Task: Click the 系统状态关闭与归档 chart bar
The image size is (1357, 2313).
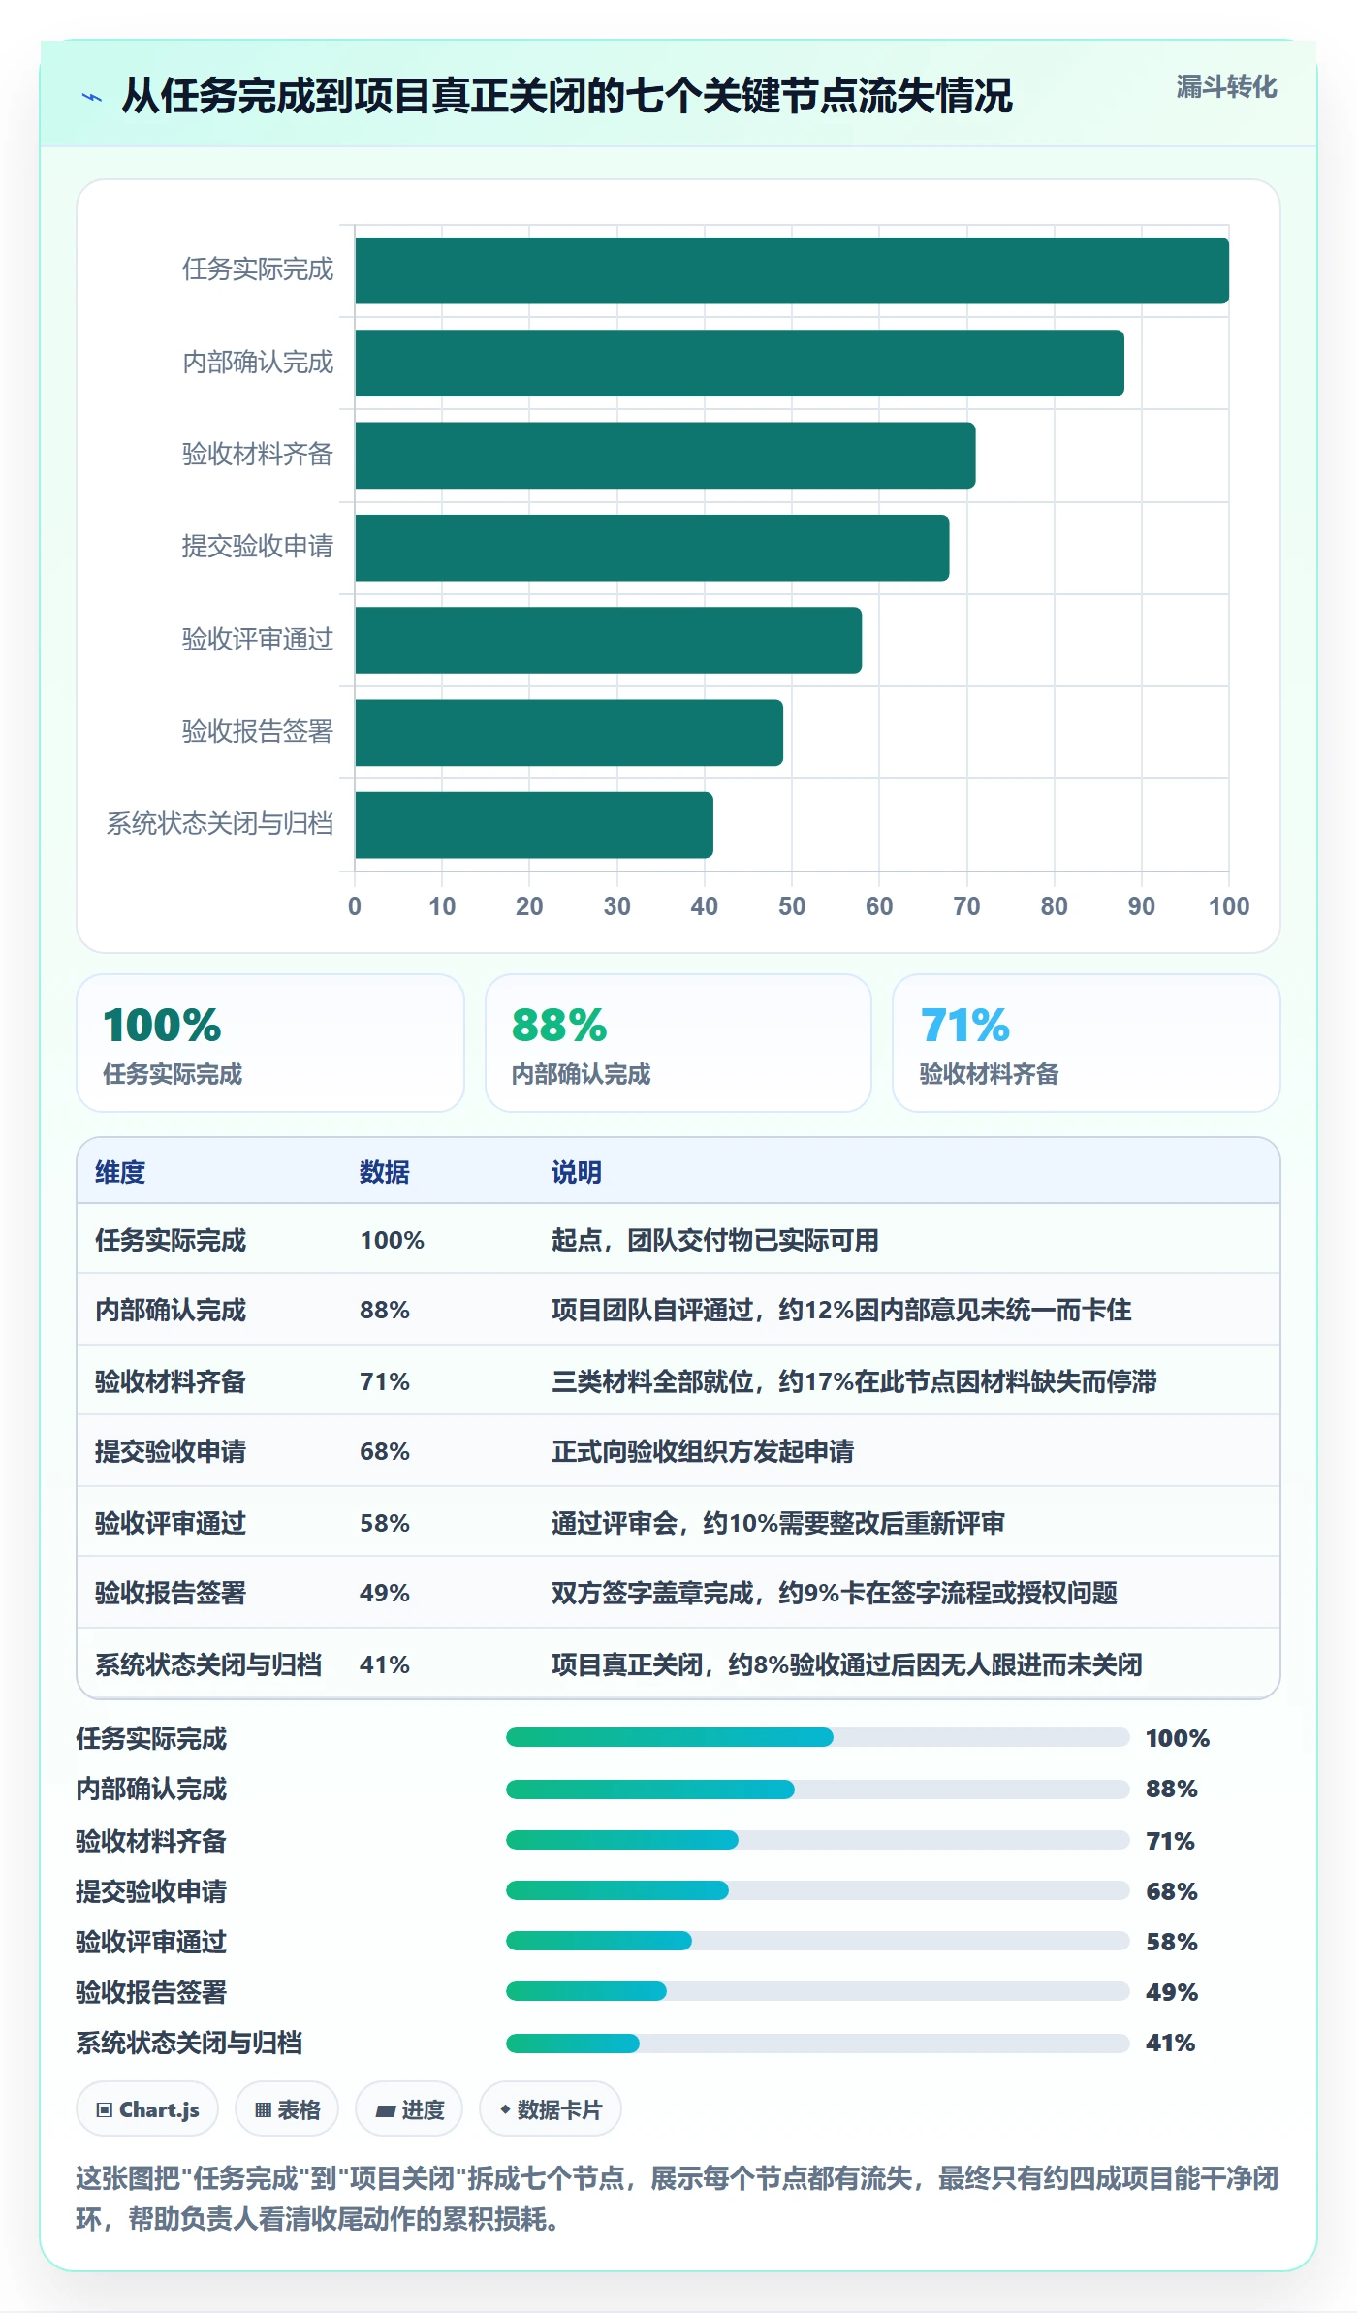Action: pyautogui.click(x=534, y=825)
